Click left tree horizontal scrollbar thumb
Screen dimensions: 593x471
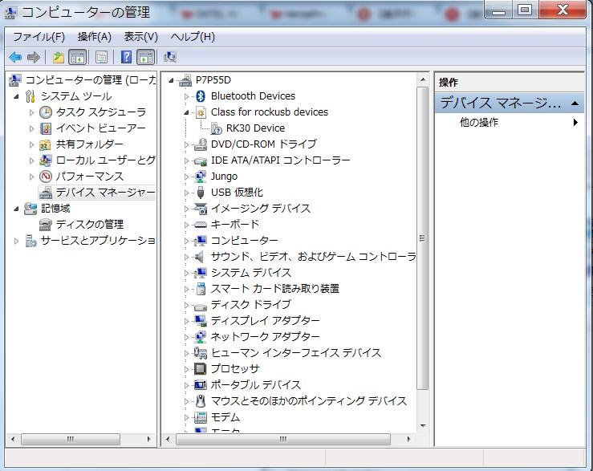[71, 439]
